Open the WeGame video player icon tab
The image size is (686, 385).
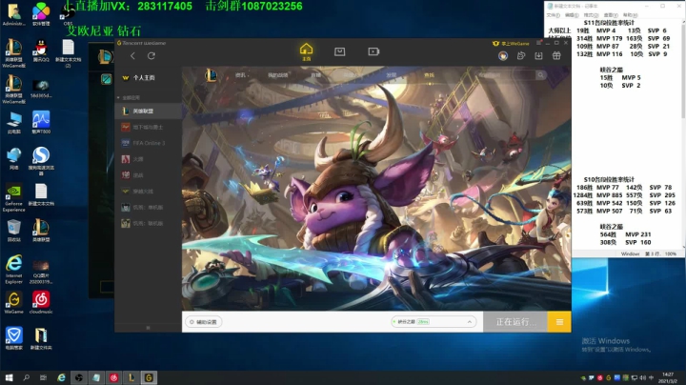(x=373, y=51)
